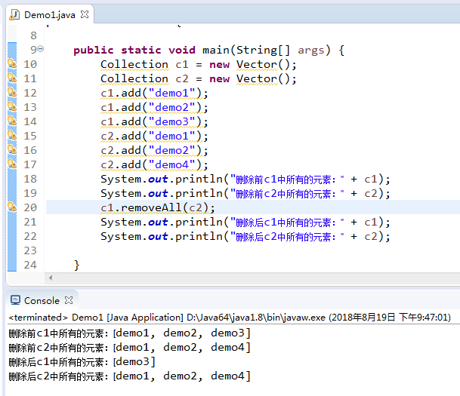Click console output line showing [demo3]
This screenshot has height=396, width=460.
(x=82, y=362)
